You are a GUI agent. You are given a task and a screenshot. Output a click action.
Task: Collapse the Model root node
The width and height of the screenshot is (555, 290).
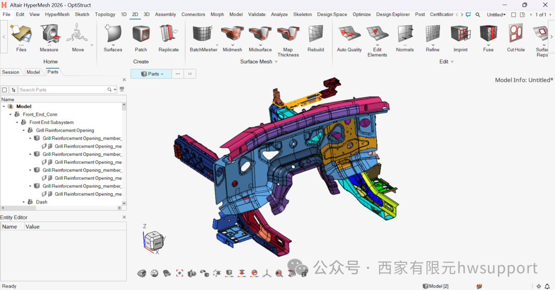coord(4,106)
